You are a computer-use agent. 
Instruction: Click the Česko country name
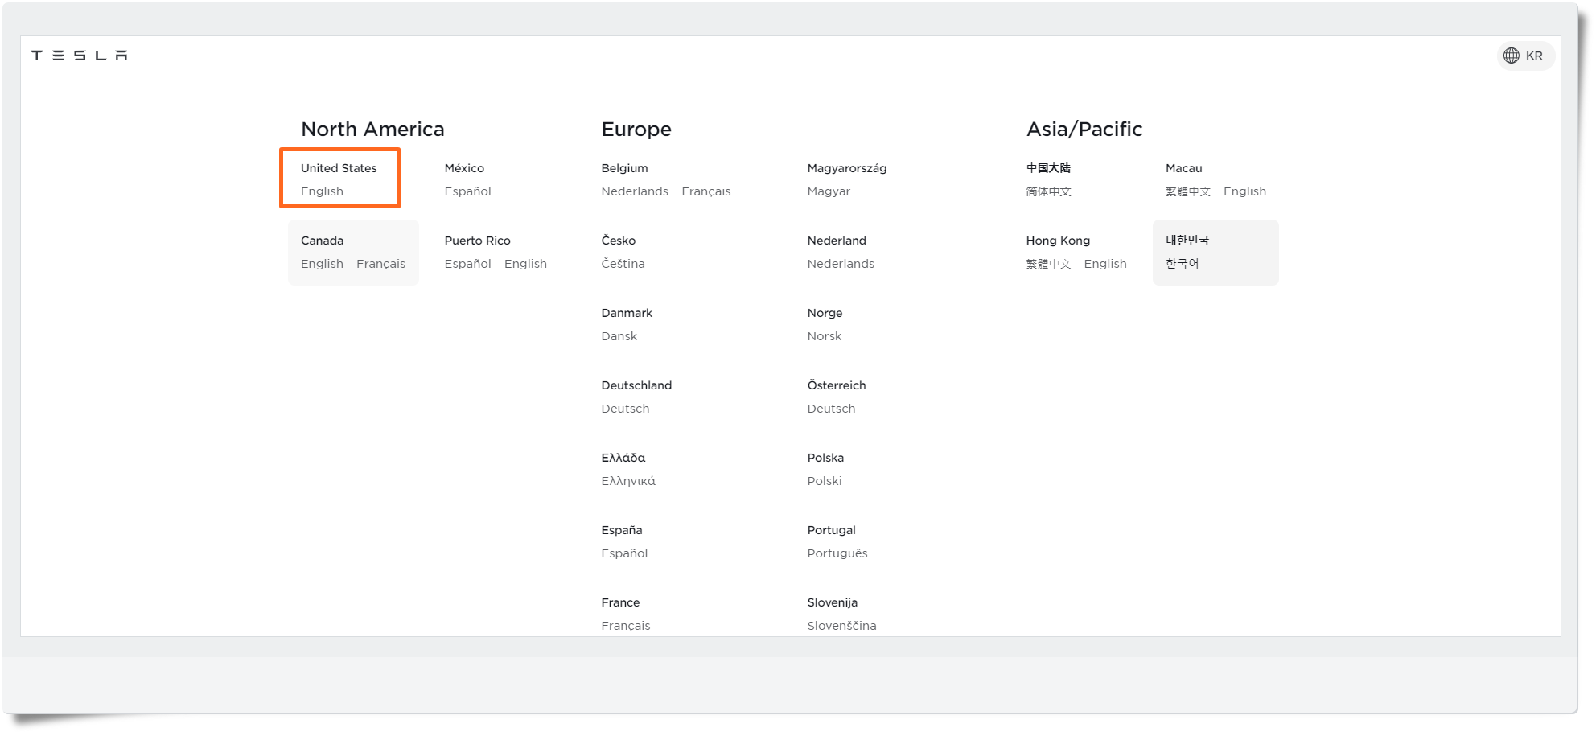pyautogui.click(x=618, y=241)
